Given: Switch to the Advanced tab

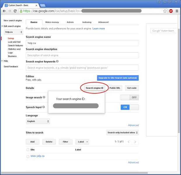Looking at the screenshot, I should (103, 22).
